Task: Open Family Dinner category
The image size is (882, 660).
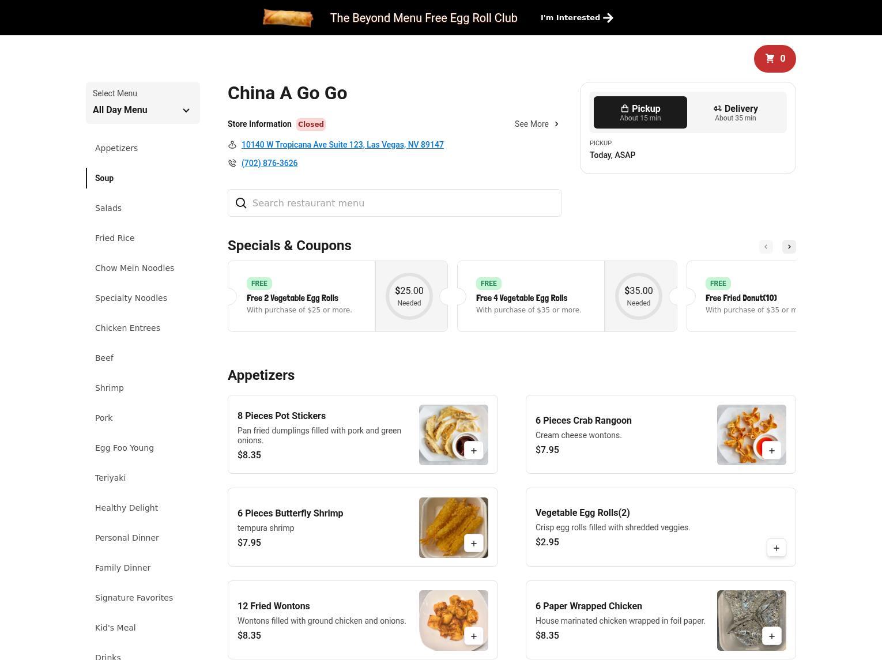Action: coord(123,568)
